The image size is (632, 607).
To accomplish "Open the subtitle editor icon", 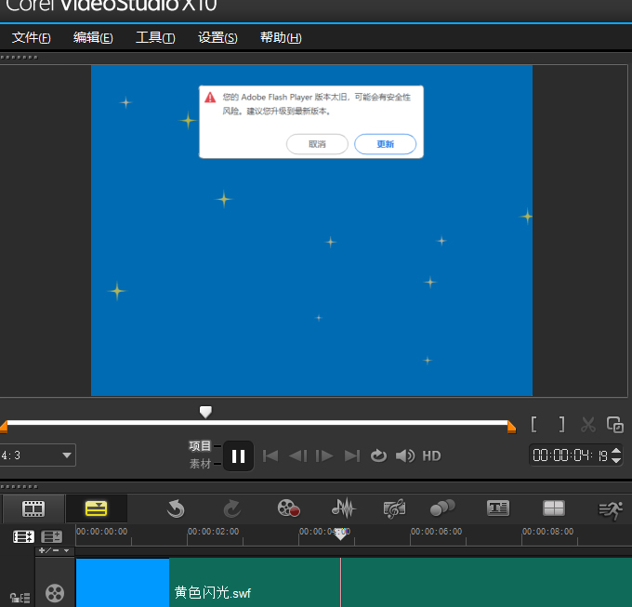I will click(x=498, y=508).
